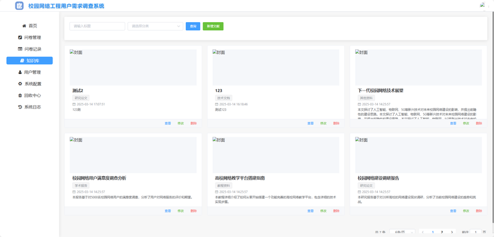Click the edit icon beside 问卷管理
Viewport: 494px width, 237px height.
point(20,38)
